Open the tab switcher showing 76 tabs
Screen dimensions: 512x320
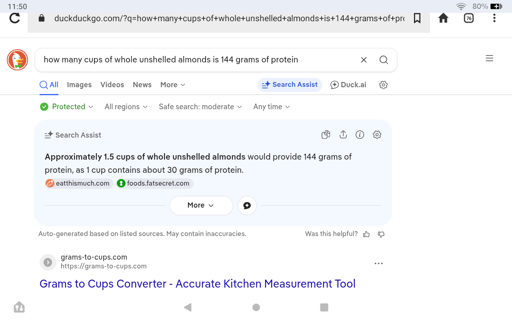(468, 18)
